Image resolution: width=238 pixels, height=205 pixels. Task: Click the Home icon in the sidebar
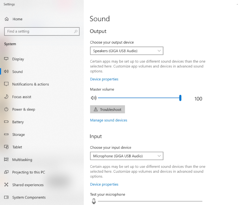click(7, 19)
